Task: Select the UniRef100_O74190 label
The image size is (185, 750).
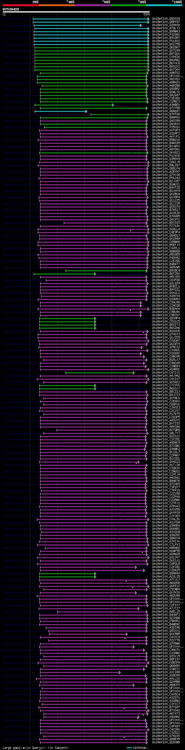Action: click(x=166, y=736)
